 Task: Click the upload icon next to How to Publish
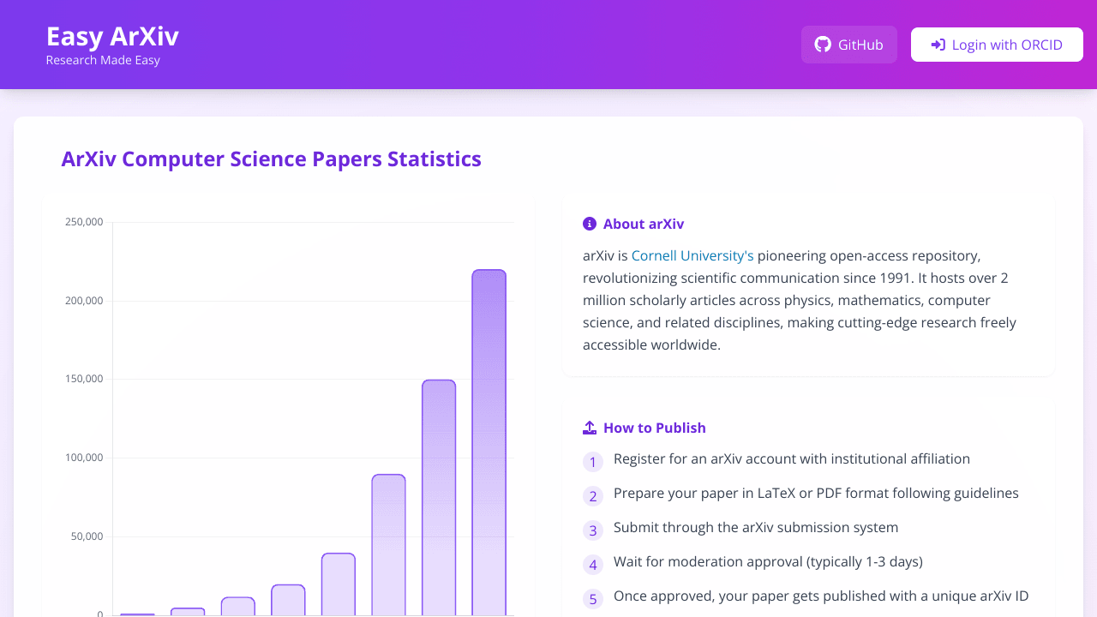coord(589,427)
